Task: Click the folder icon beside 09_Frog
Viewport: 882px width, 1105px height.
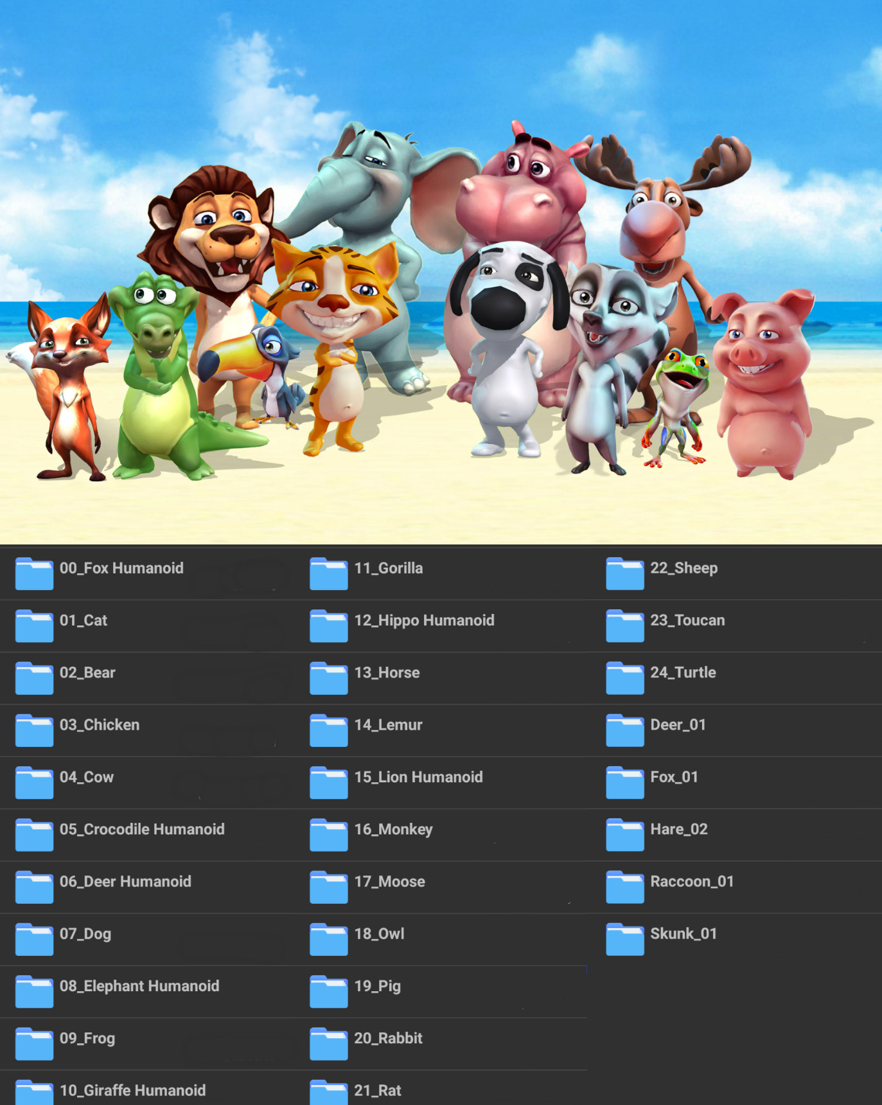Action: click(34, 1043)
